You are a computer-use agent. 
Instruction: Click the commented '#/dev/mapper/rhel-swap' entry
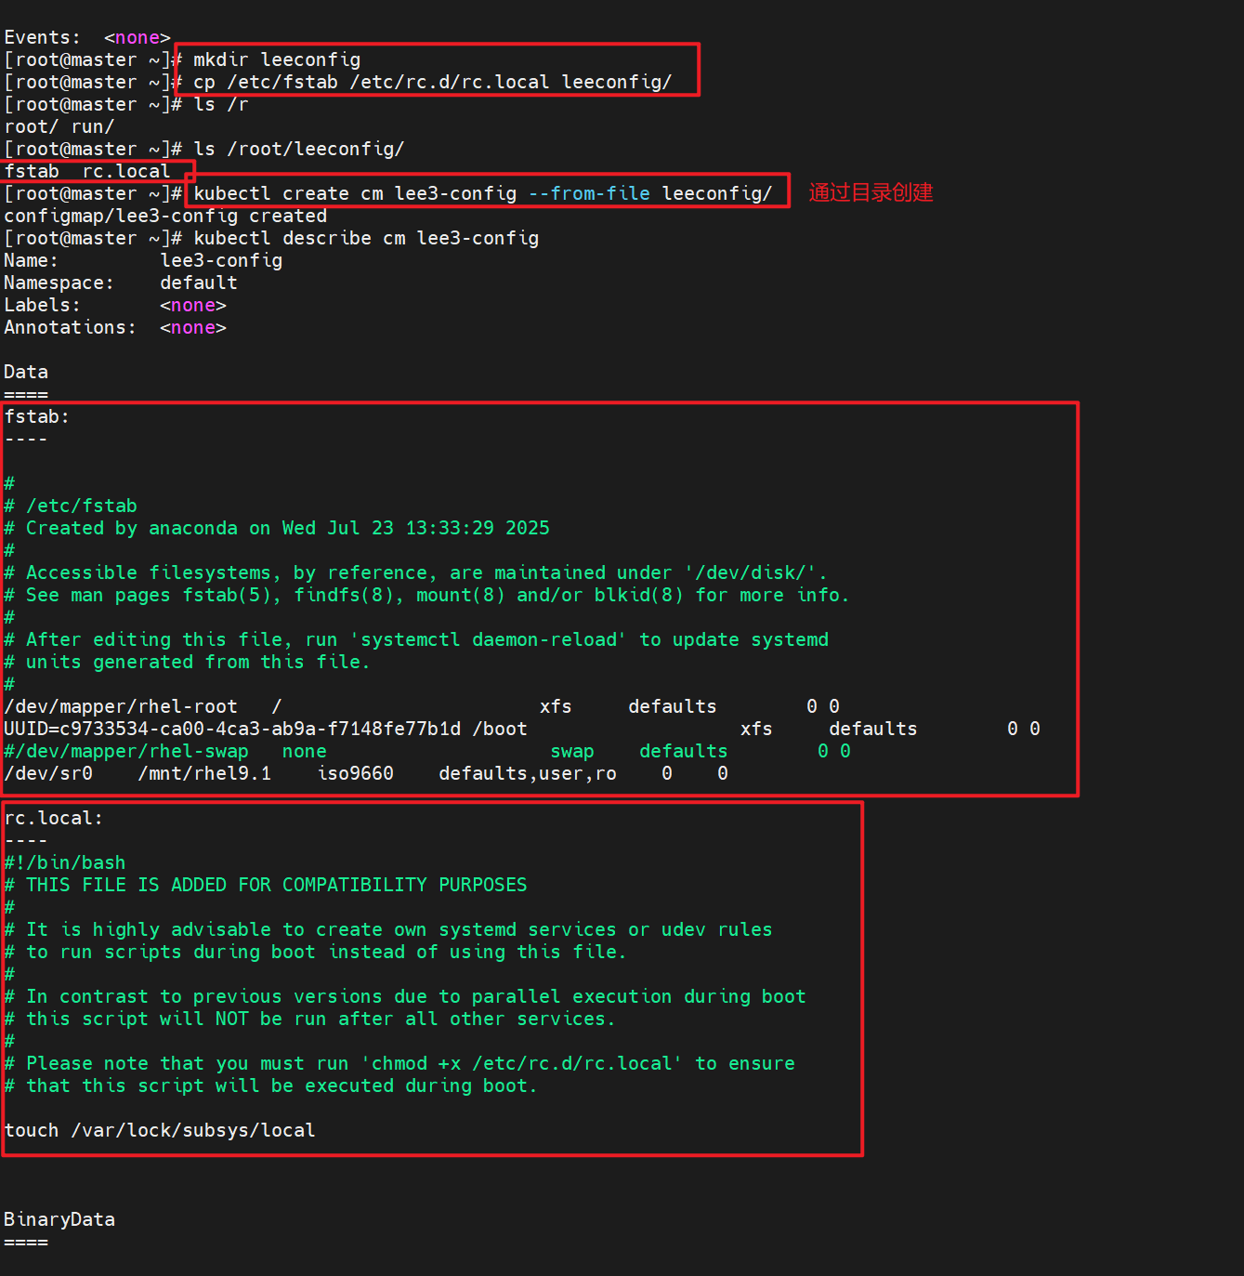(427, 751)
